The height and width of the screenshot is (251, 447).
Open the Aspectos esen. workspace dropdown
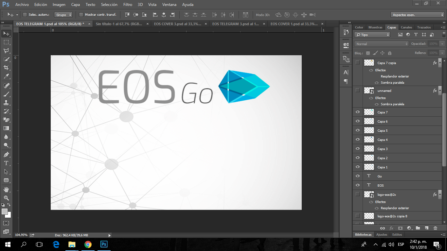[417, 15]
